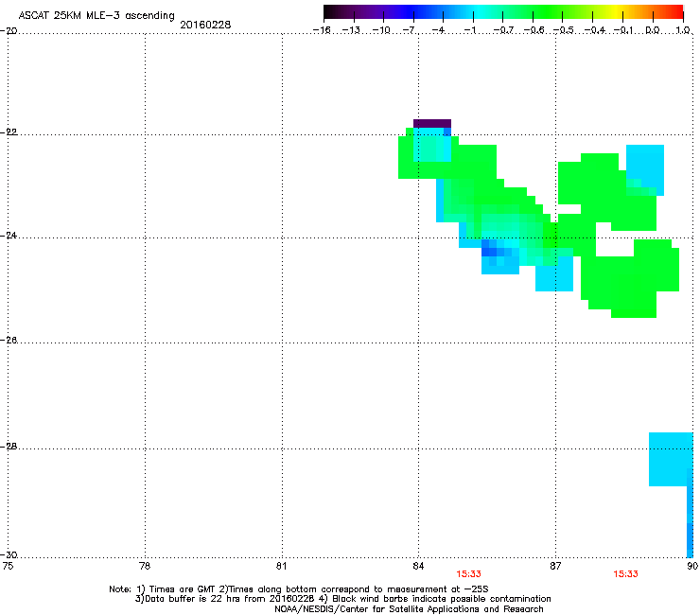
Task: Click the 75 longitude axis label
Action: coord(8,566)
